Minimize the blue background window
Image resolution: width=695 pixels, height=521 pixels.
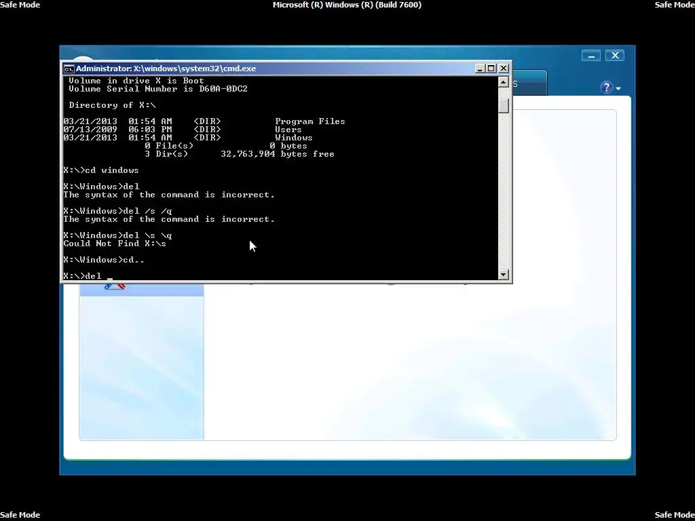click(591, 56)
